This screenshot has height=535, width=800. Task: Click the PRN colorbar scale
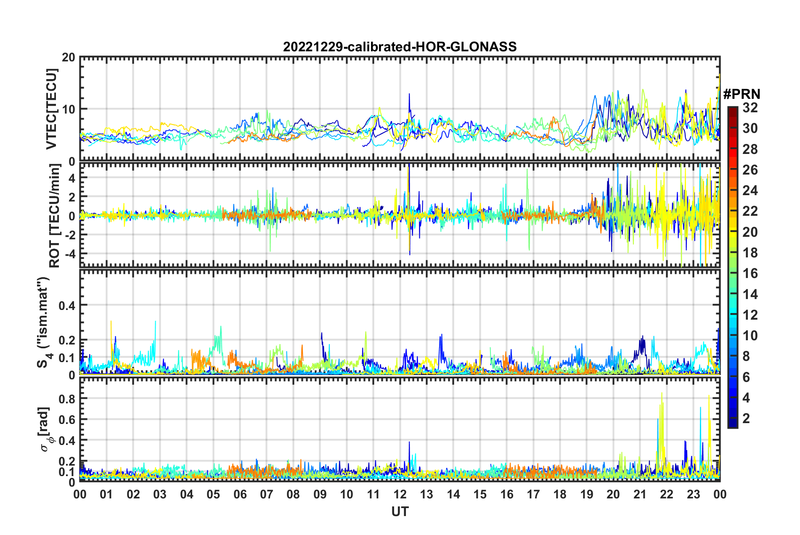coord(732,267)
